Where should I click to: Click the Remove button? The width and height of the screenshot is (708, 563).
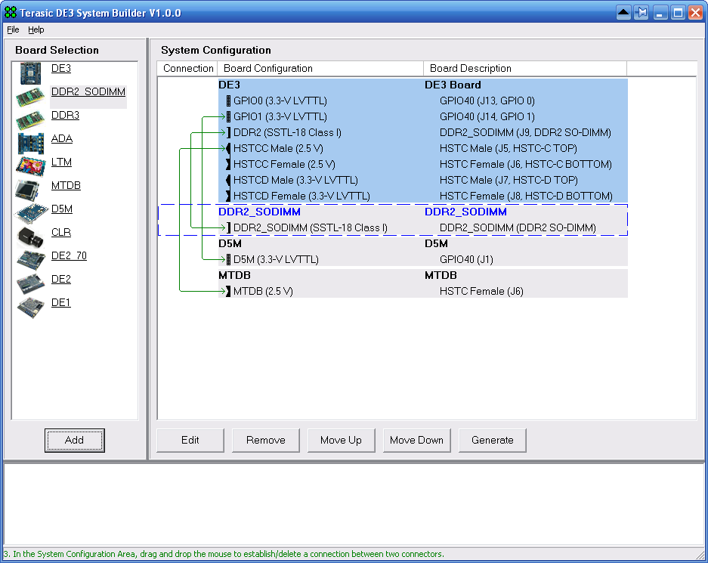pos(265,440)
